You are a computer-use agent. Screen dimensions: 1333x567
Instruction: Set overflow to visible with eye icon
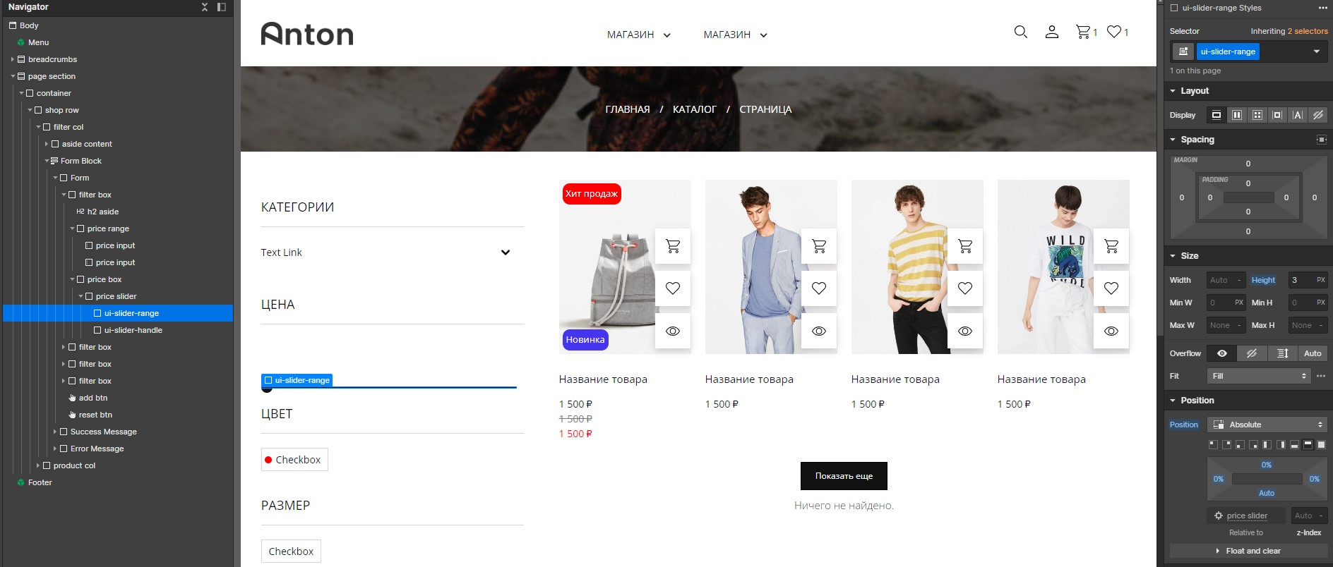coord(1222,353)
